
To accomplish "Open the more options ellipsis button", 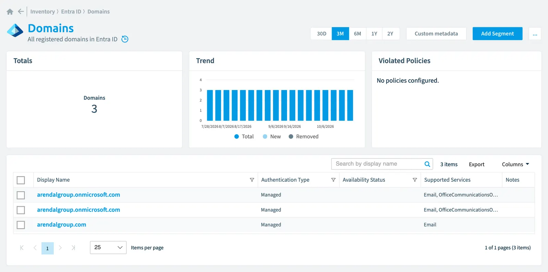I will point(535,34).
